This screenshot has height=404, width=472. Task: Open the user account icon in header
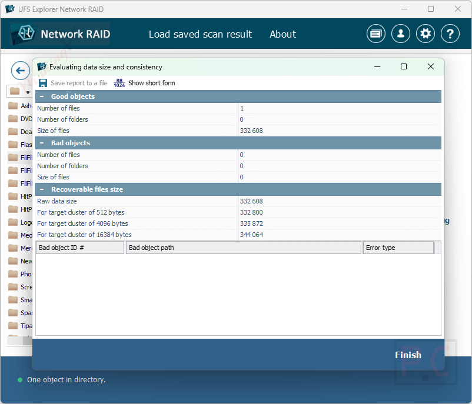pyautogui.click(x=400, y=34)
